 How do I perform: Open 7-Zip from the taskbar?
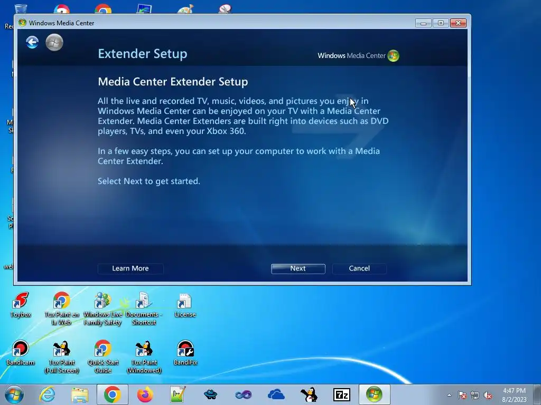(x=342, y=394)
